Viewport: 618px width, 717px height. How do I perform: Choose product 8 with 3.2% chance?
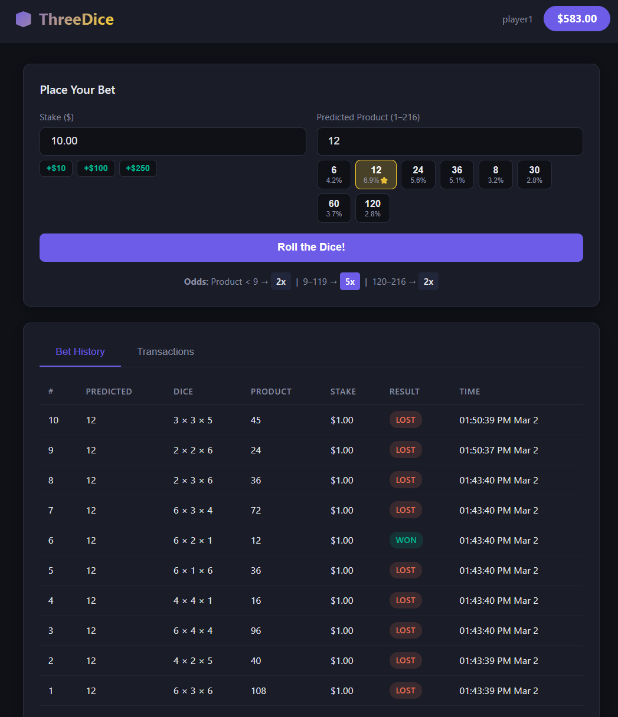click(x=495, y=175)
